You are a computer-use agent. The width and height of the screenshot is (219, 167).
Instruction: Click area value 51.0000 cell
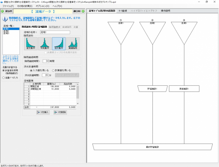pos(52,89)
